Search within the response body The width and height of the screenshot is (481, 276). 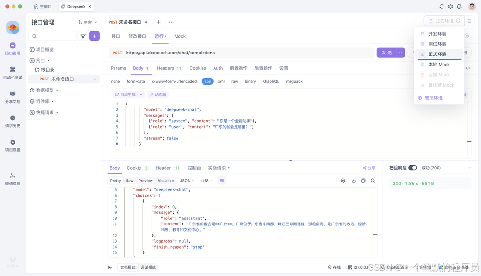373,181
